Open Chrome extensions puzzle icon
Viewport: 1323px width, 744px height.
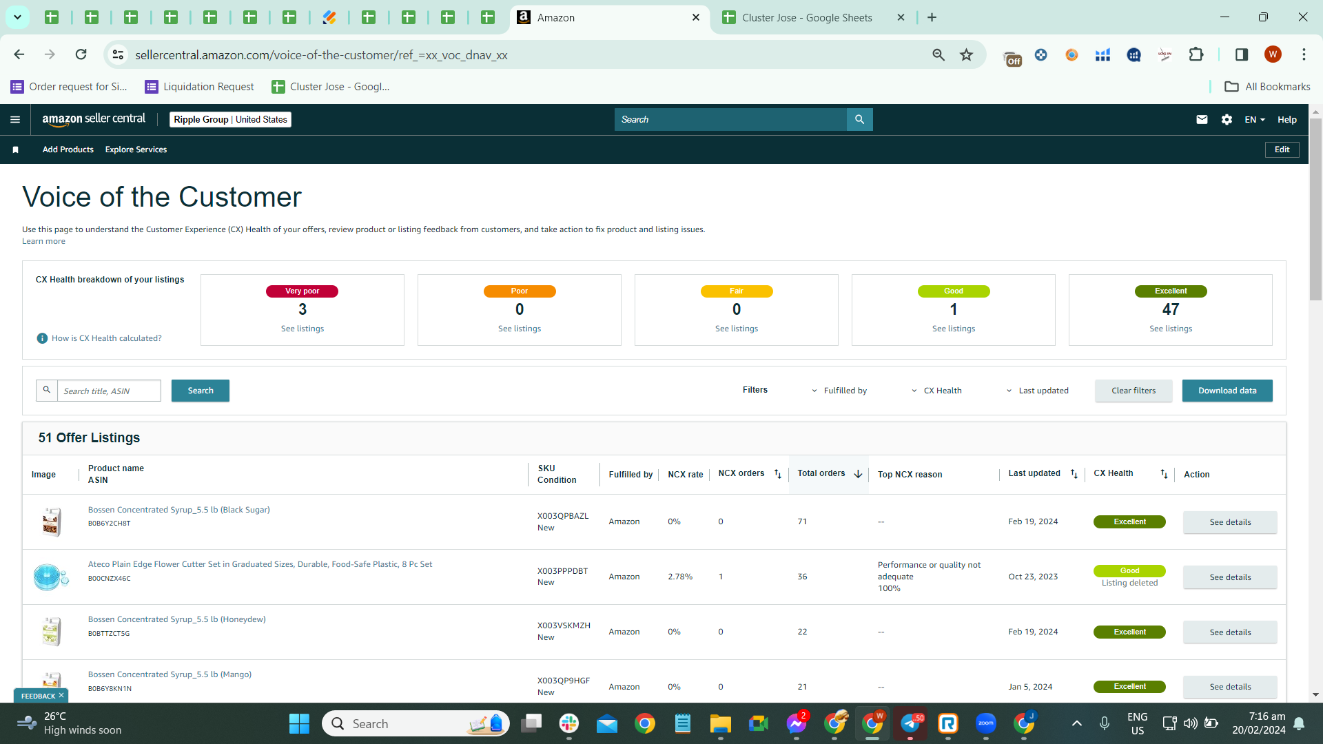(1196, 54)
